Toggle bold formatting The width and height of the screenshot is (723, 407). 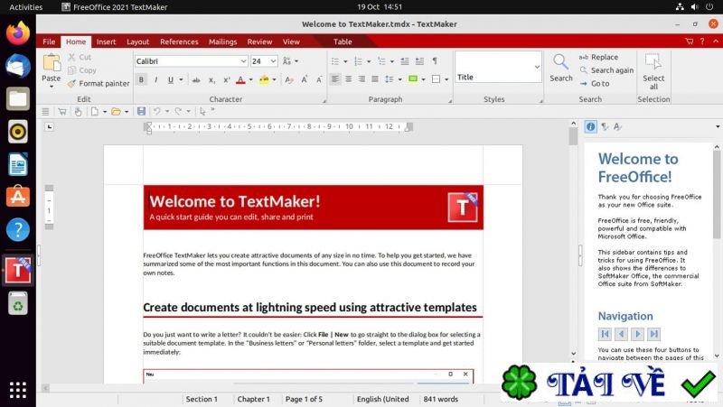click(141, 79)
